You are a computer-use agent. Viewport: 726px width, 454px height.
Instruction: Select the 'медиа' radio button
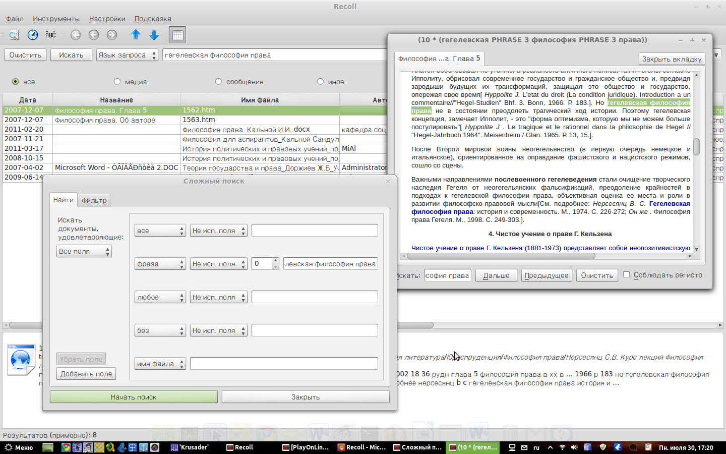click(117, 82)
